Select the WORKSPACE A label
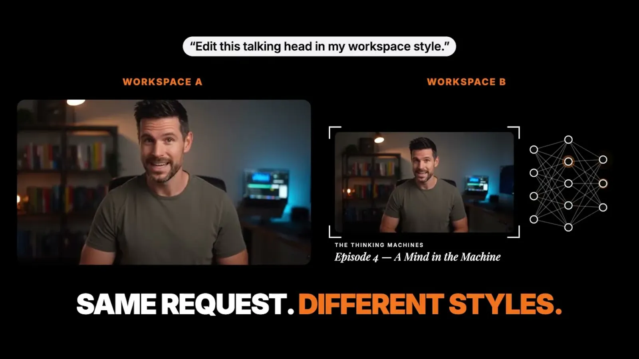Viewport: 639px width, 359px height. pyautogui.click(x=163, y=82)
